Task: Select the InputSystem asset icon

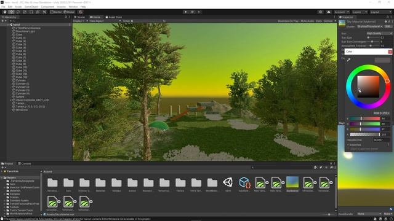Action: [x=244, y=182]
